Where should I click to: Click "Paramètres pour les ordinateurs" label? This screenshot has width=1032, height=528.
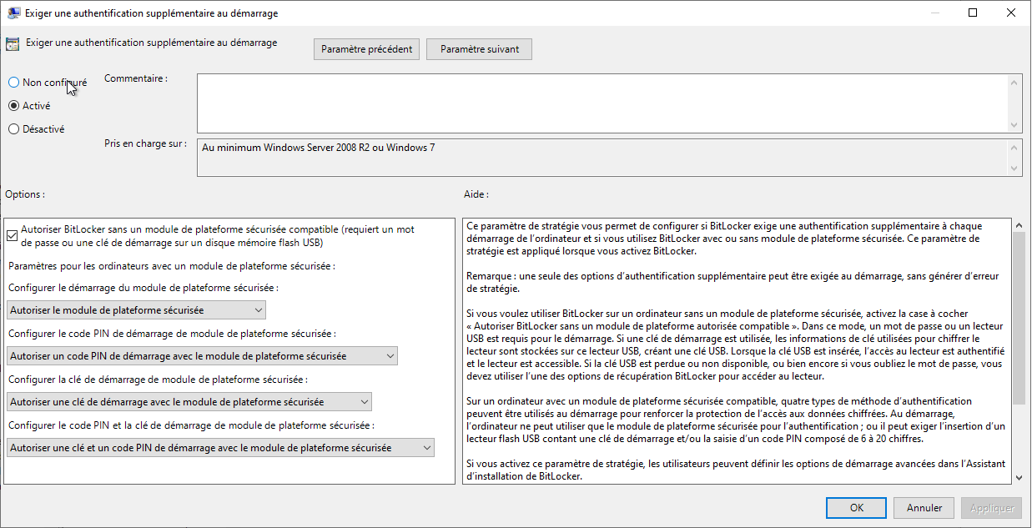(172, 266)
